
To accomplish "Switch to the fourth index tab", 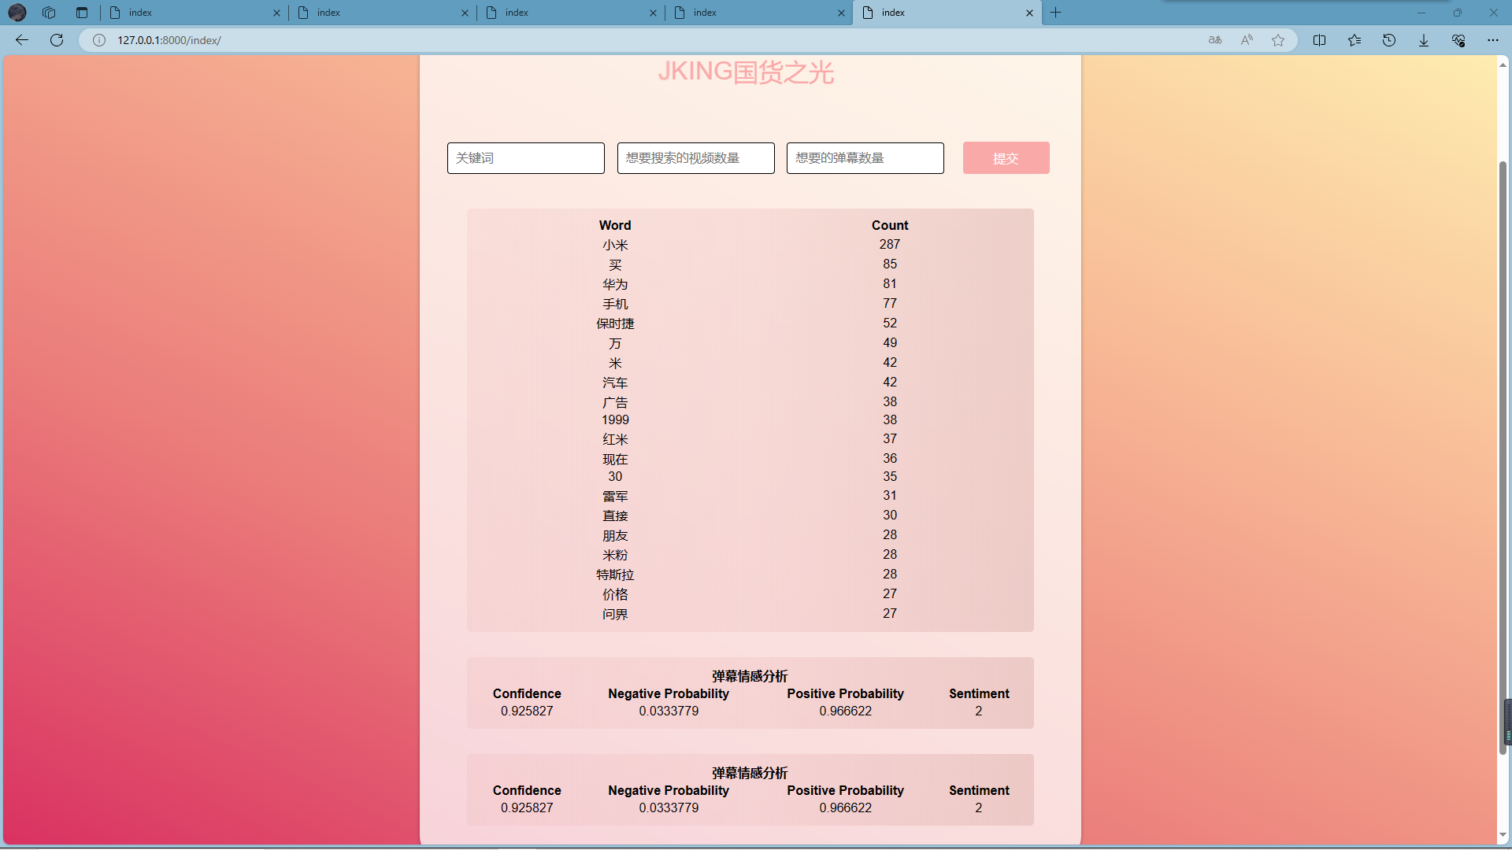I will click(x=758, y=13).
